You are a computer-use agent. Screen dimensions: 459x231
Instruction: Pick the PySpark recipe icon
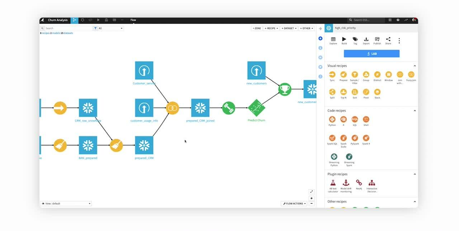coord(355,138)
